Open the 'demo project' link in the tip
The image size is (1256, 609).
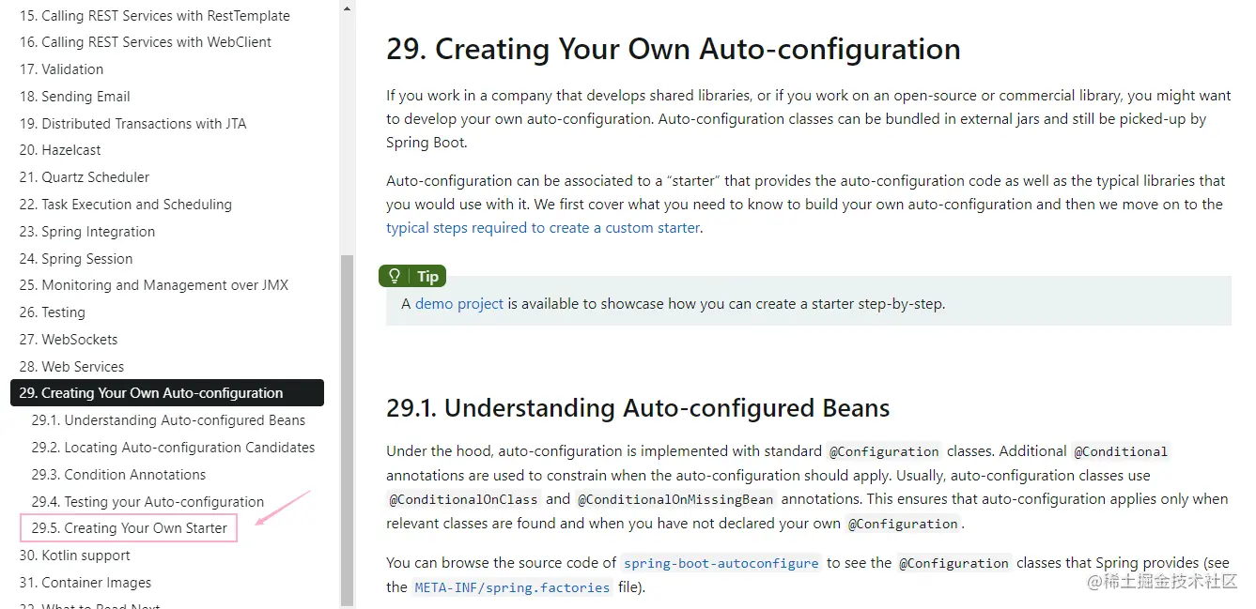click(459, 304)
